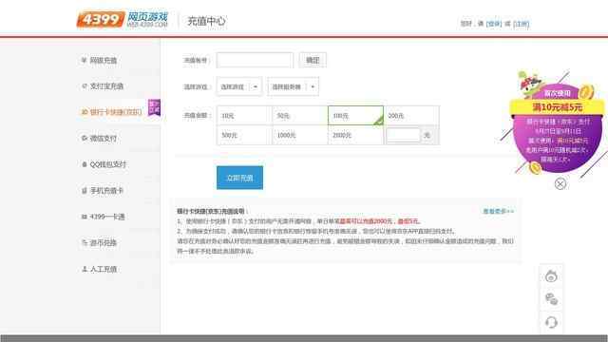Click the icon beside QQ钱包支付
This screenshot has height=342, width=608.
[x=85, y=164]
